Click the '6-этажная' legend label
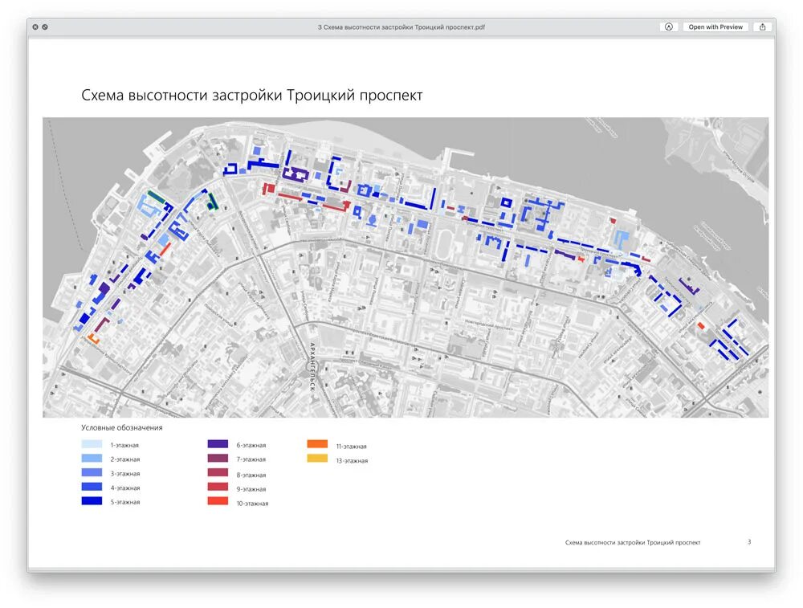This screenshot has height=608, width=803. pos(251,445)
